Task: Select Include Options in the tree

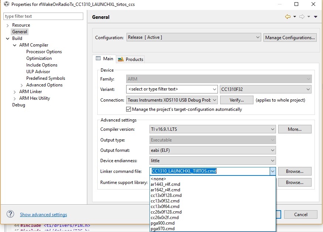Action: pos(41,65)
